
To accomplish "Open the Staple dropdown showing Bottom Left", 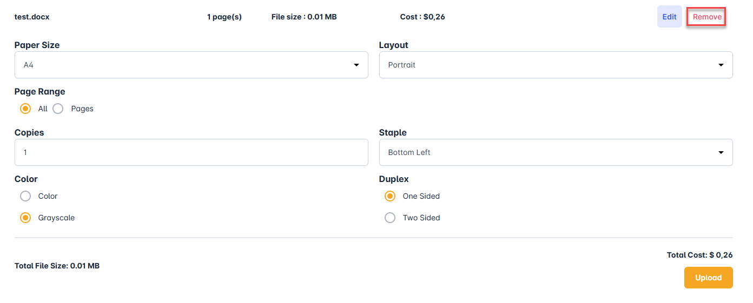I will 556,152.
